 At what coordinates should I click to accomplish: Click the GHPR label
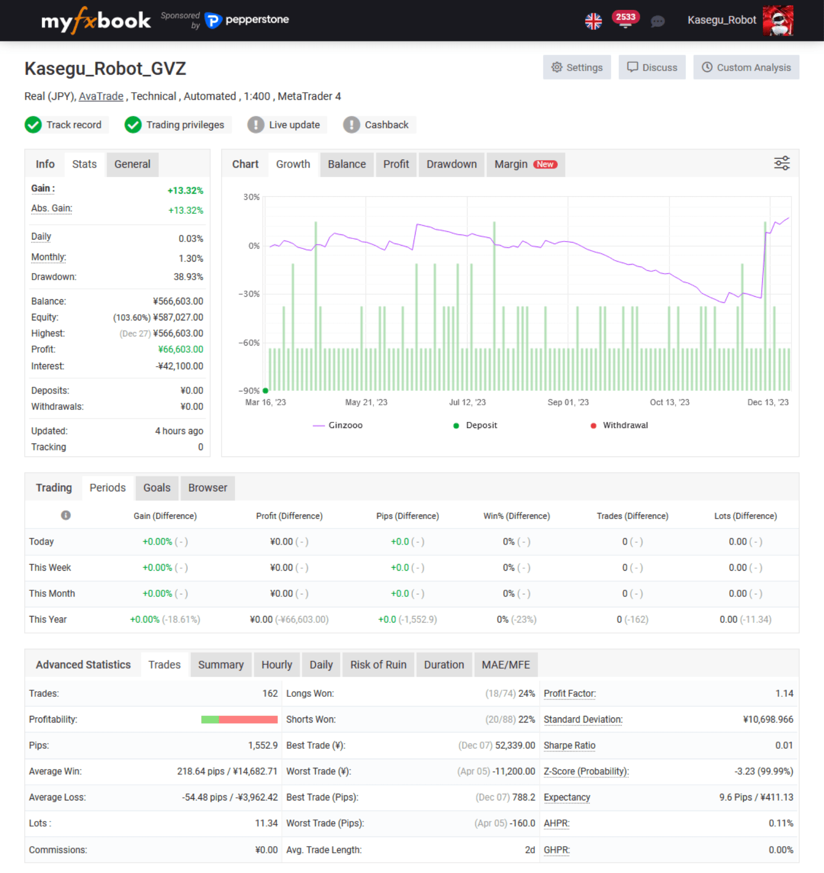557,850
